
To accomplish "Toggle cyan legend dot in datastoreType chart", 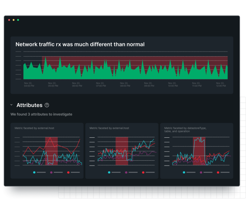I will coord(184,173).
